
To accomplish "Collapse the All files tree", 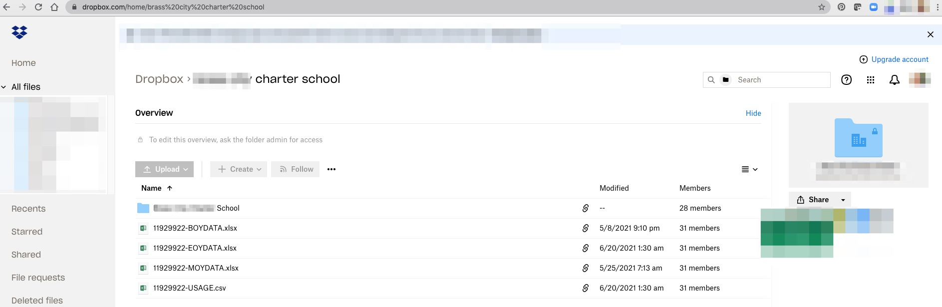I will [x=4, y=87].
